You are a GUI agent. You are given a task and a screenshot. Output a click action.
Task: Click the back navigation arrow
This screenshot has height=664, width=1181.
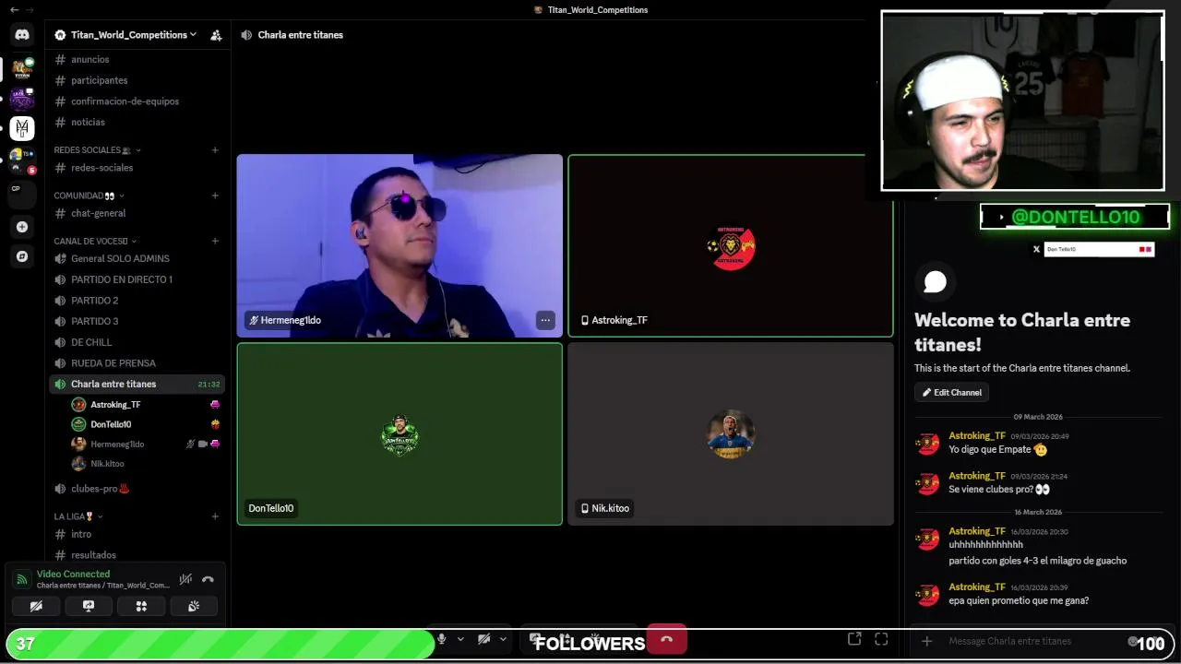coord(14,9)
